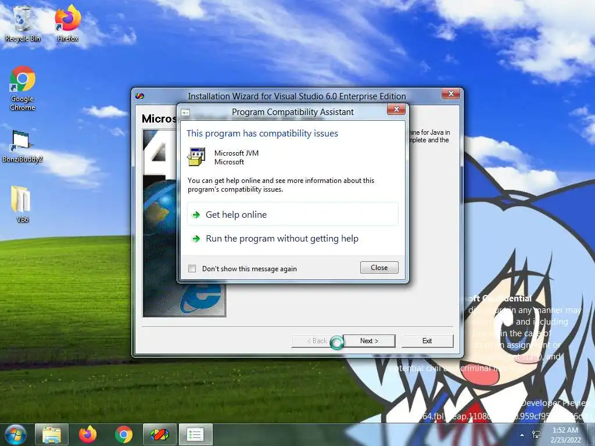
Task: Click the Close button in Compatibility Assistant
Action: 379,267
